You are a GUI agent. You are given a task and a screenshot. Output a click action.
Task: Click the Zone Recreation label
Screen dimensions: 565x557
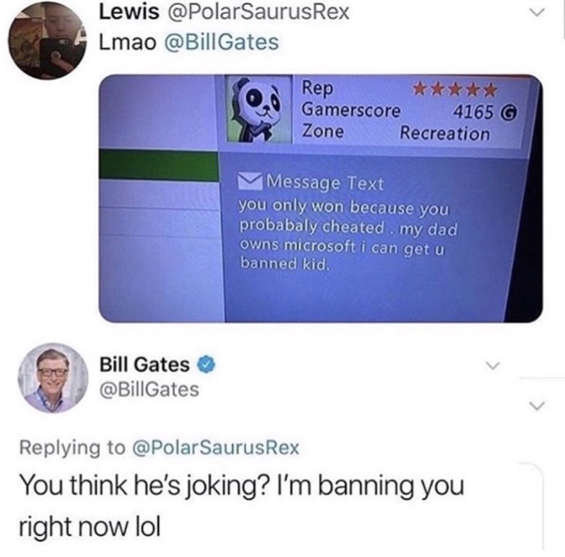pyautogui.click(x=395, y=132)
